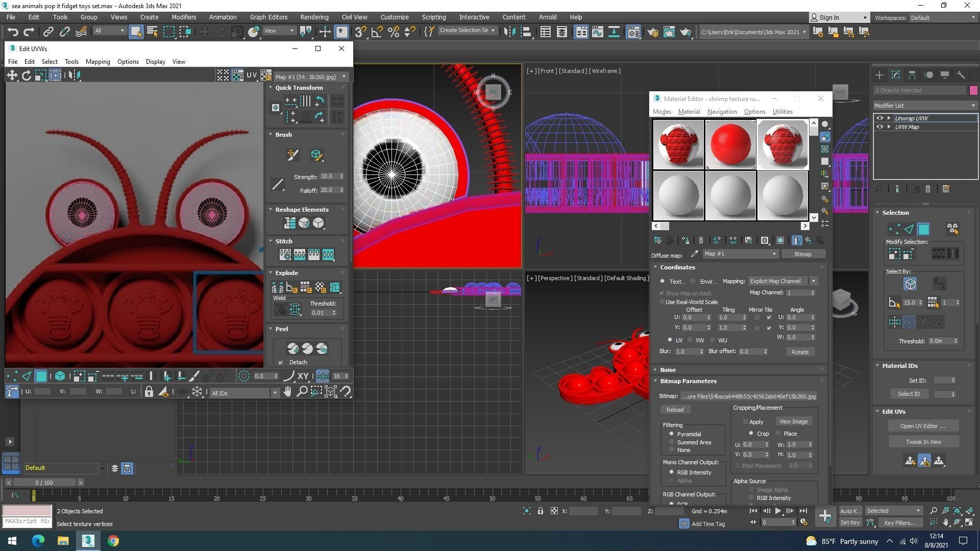
Task: Click the diffuse map eyedropper icon
Action: [694, 254]
